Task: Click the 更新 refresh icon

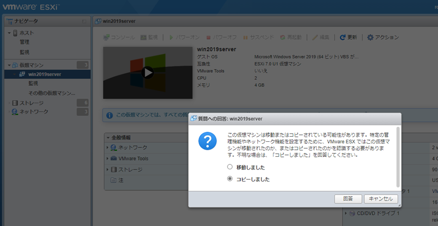Action: [343, 38]
